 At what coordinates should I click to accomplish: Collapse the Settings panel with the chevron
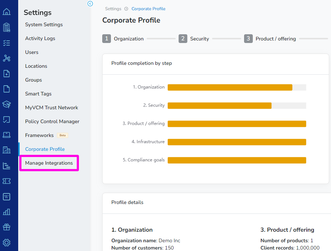[90, 4]
